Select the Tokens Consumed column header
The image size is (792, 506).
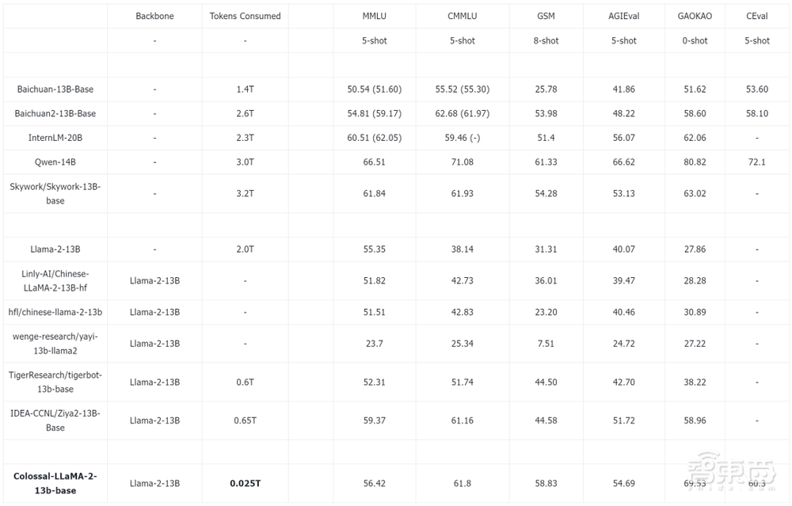coord(245,16)
